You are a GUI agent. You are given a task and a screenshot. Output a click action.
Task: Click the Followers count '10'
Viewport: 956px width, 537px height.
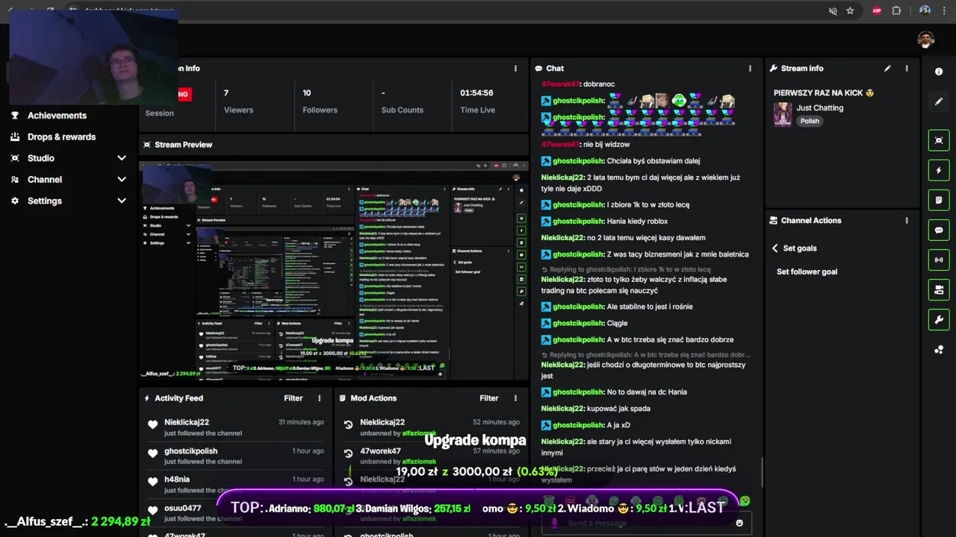coord(306,93)
